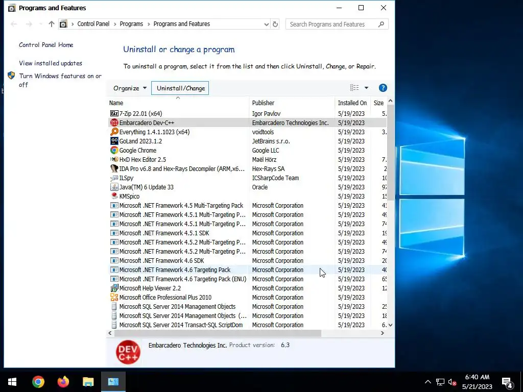Click the Google Chrome list icon

point(114,151)
